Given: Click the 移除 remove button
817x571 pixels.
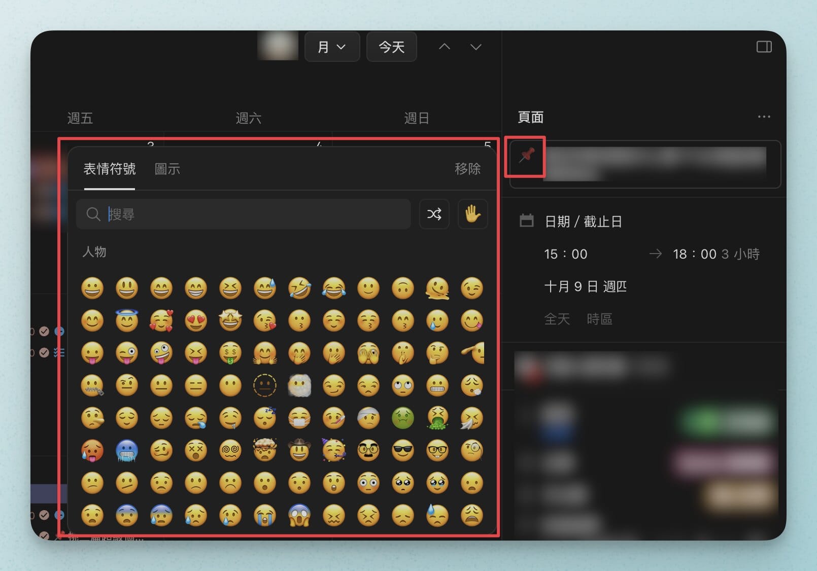Looking at the screenshot, I should [x=467, y=169].
